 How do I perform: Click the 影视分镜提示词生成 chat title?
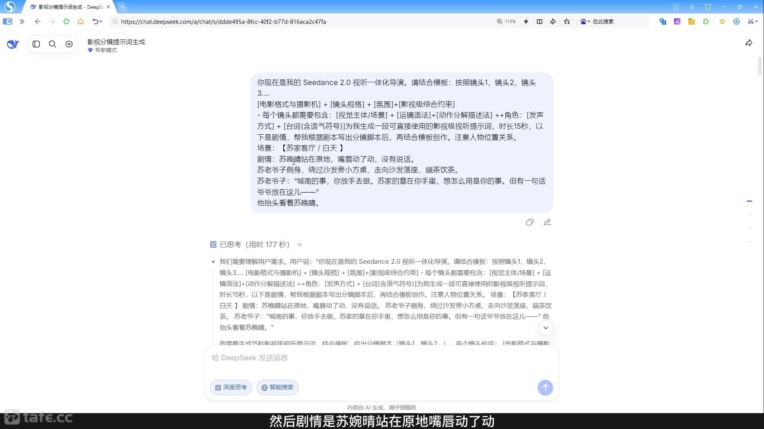pos(116,42)
